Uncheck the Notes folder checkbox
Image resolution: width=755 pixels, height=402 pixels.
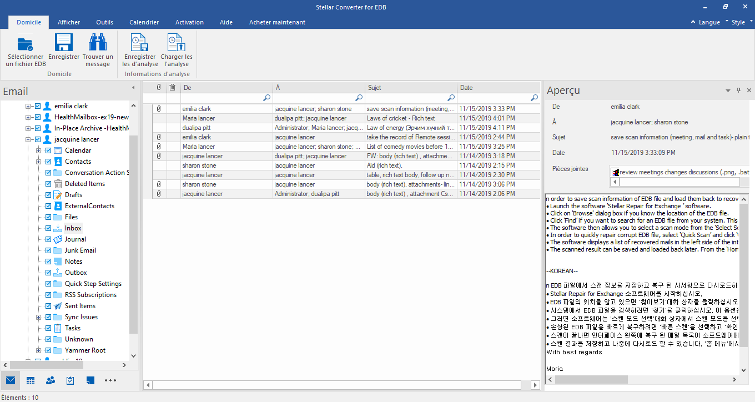(x=48, y=262)
